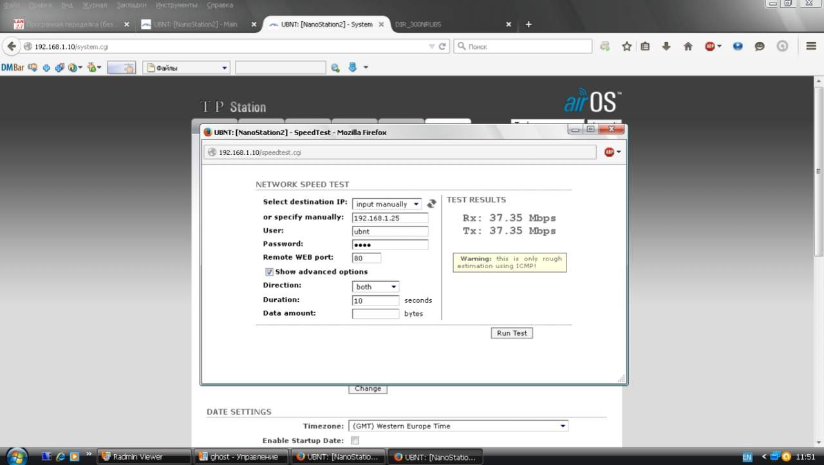Click the Rx: 37.35 Mbps result
Image resolution: width=824 pixels, height=465 pixels.
pos(509,218)
